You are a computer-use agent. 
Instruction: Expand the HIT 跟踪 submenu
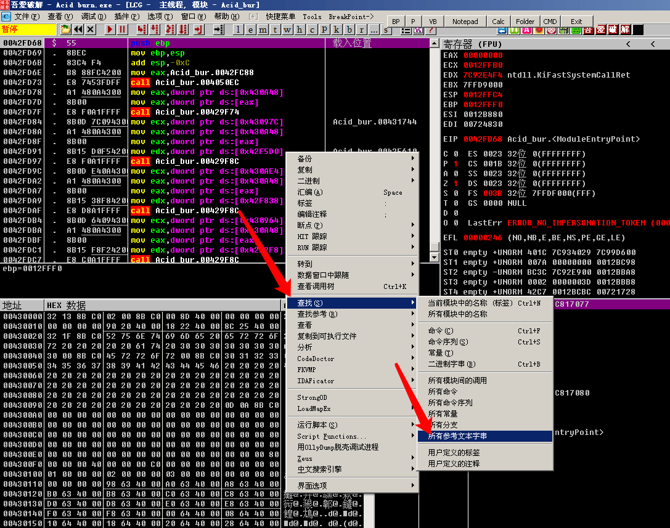click(x=353, y=236)
